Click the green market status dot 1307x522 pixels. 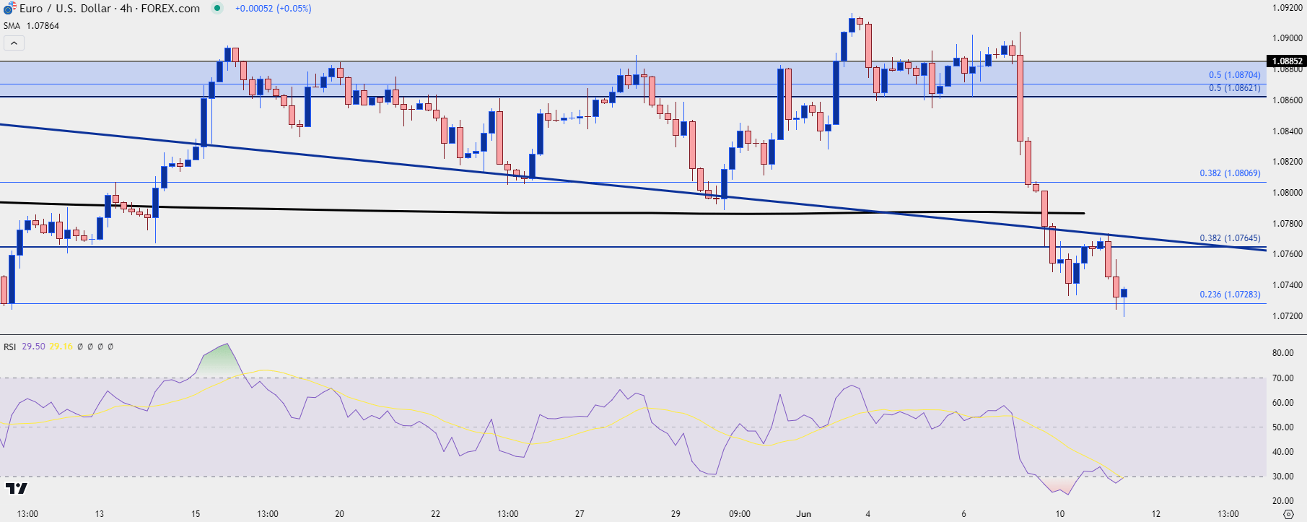pyautogui.click(x=217, y=9)
